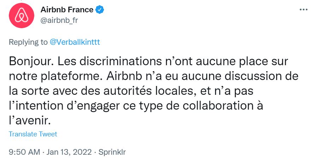Click the word "Bonjour" in the tweet
The height and width of the screenshot is (160, 313).
click(x=30, y=61)
